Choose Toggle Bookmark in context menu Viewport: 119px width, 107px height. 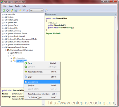pos(42,72)
